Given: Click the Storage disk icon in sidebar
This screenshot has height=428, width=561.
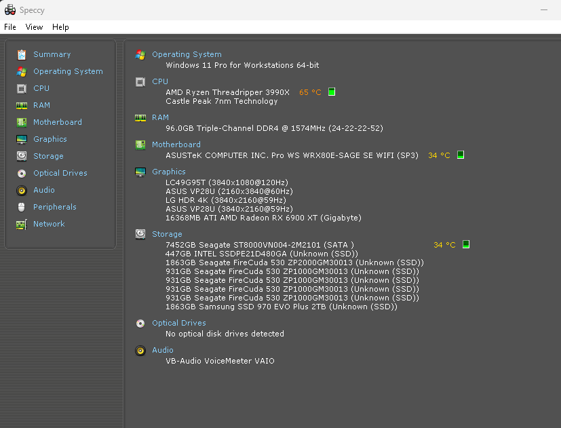Looking at the screenshot, I should [x=22, y=156].
